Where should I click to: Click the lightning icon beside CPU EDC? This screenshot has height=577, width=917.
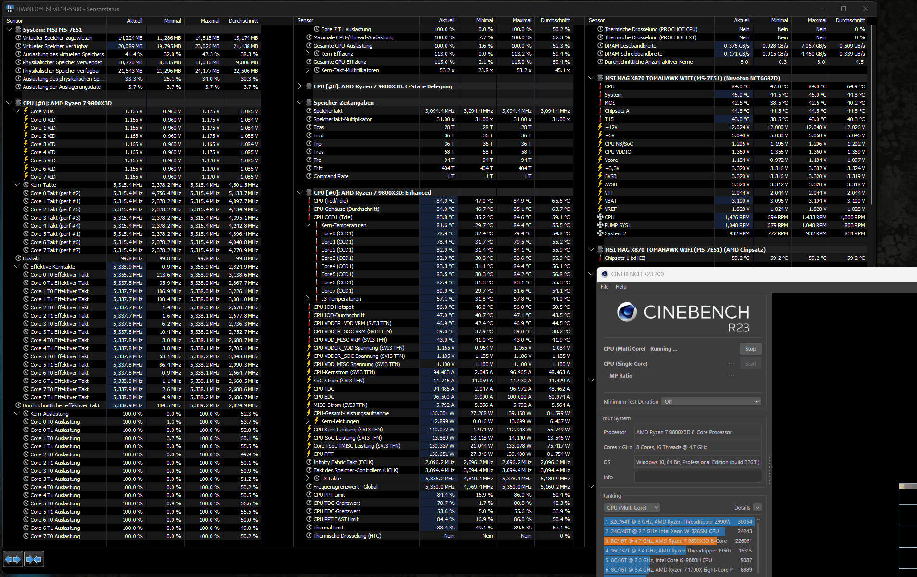coord(309,397)
